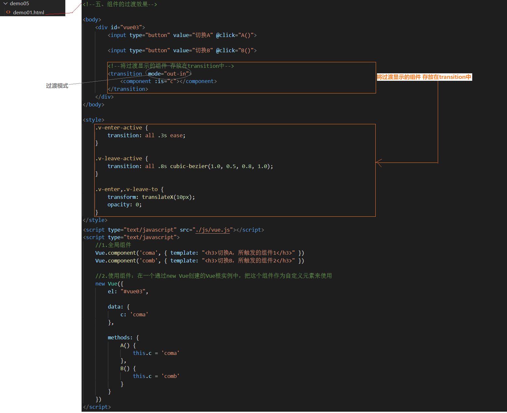
Task: Place cursor on the 切换B input button line
Action: click(182, 51)
